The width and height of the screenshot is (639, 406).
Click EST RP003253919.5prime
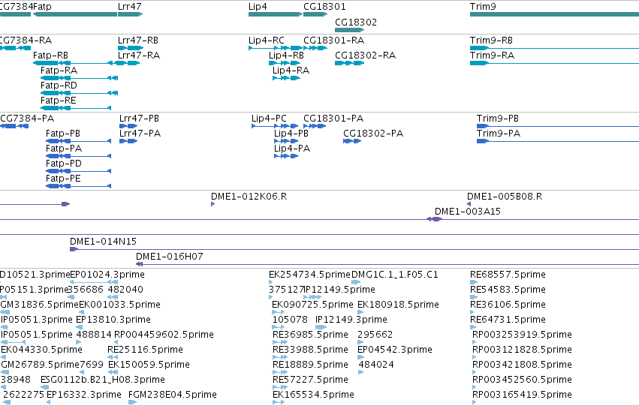tap(522, 335)
